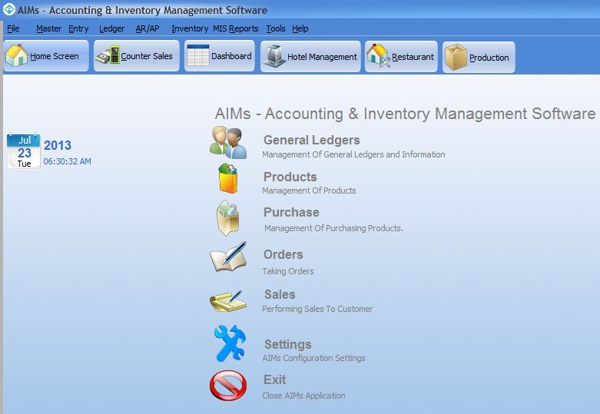600x414 pixels.
Task: Open the File menu
Action: [x=13, y=28]
